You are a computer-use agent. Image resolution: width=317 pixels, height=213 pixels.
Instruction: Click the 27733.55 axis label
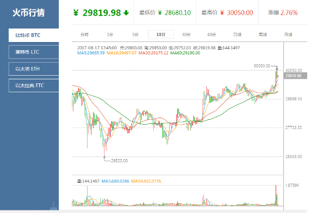294,127
